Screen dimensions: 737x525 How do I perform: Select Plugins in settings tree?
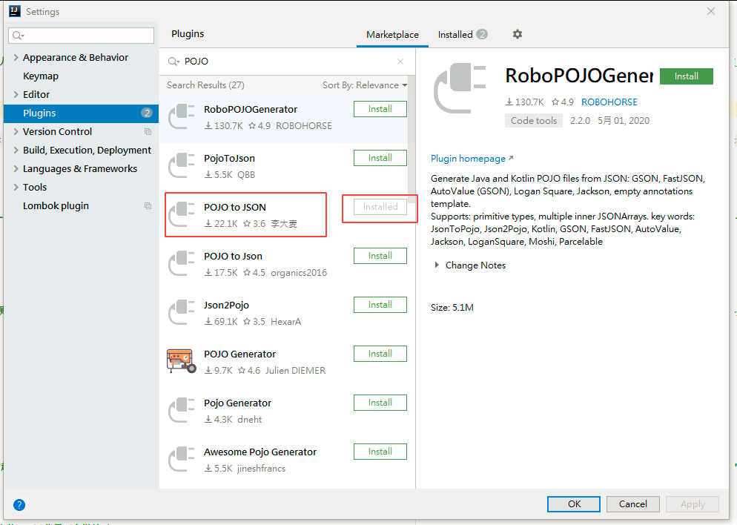click(x=81, y=113)
